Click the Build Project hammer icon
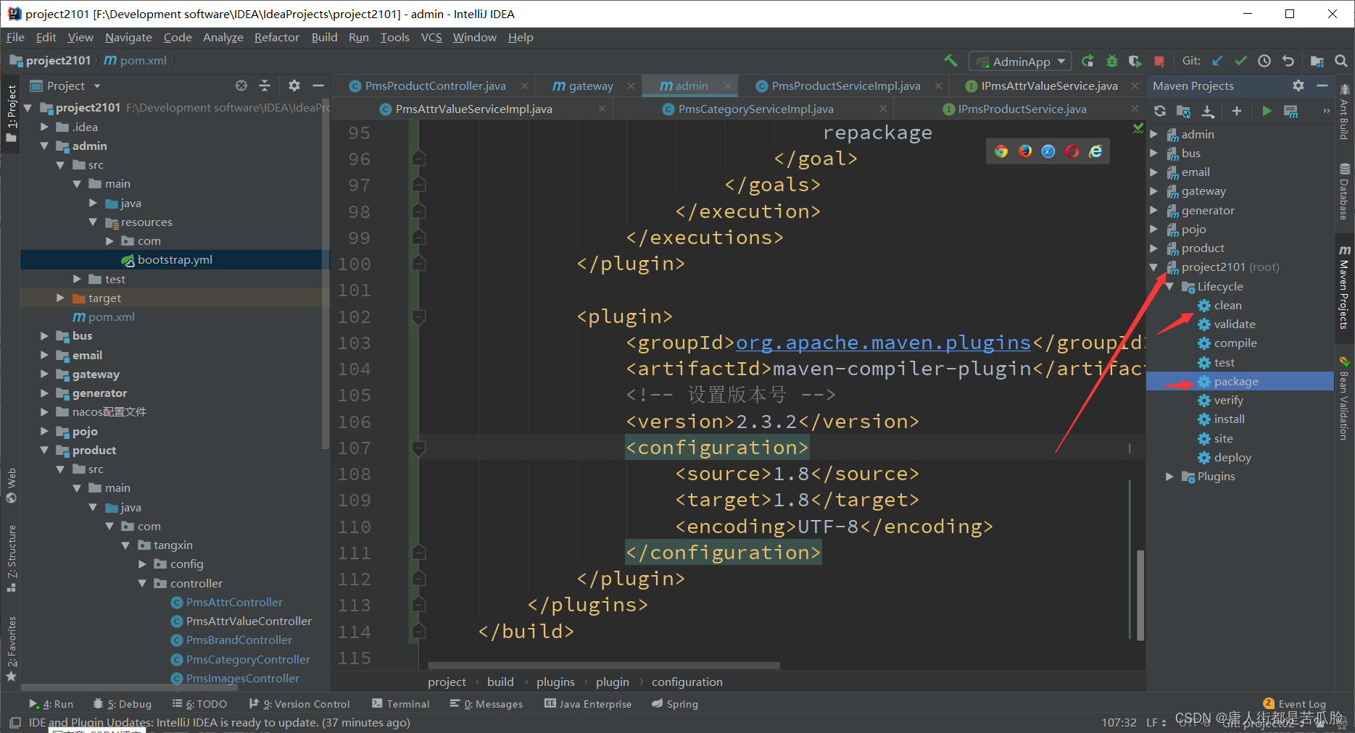1355x733 pixels. 950,61
